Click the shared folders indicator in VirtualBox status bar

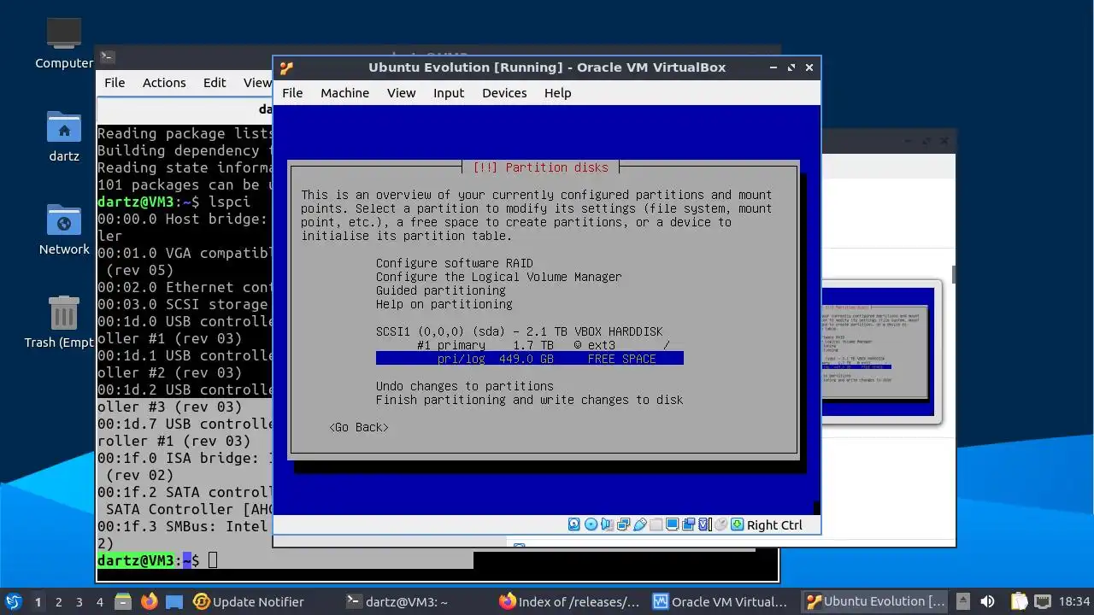[656, 524]
